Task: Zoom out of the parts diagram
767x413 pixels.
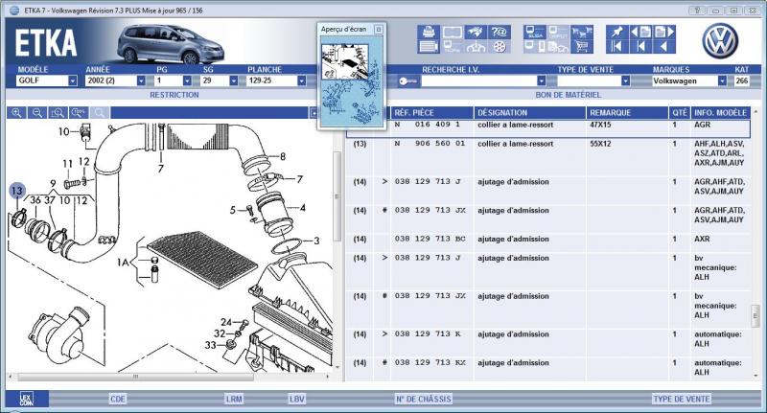Action: pos(37,113)
